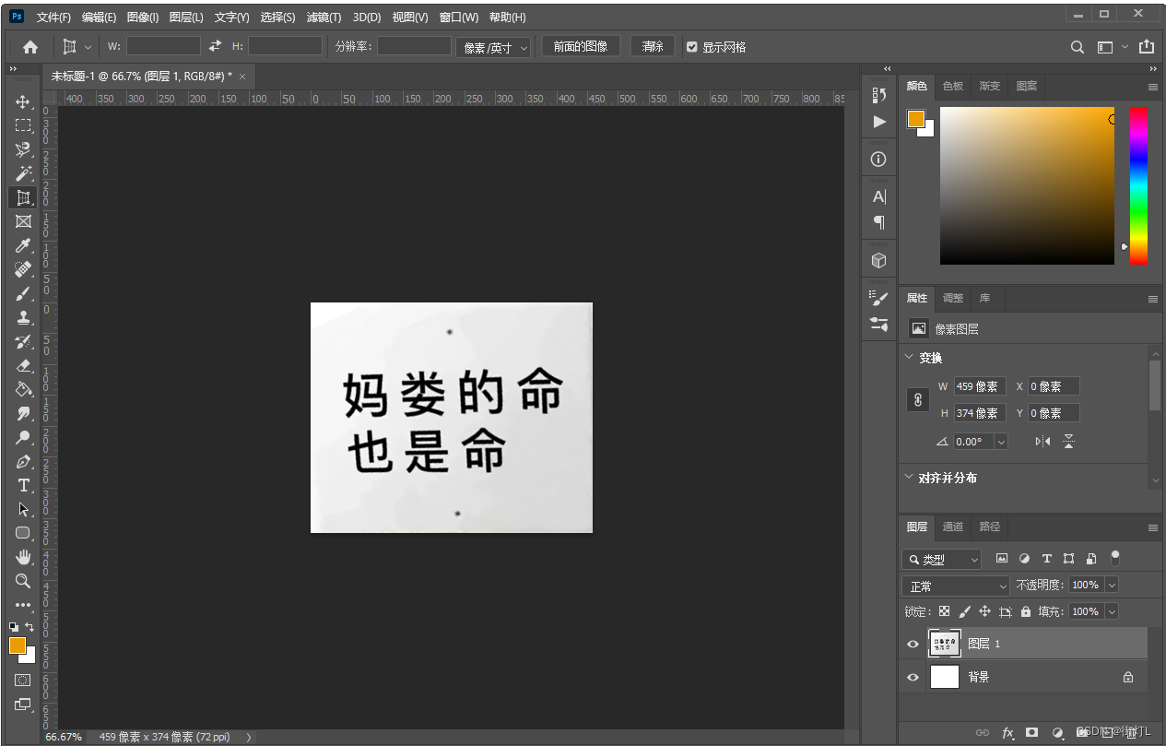Viewport: 1166px width, 746px height.
Task: Open tool preset picker dropdown arrow
Action: 88,47
